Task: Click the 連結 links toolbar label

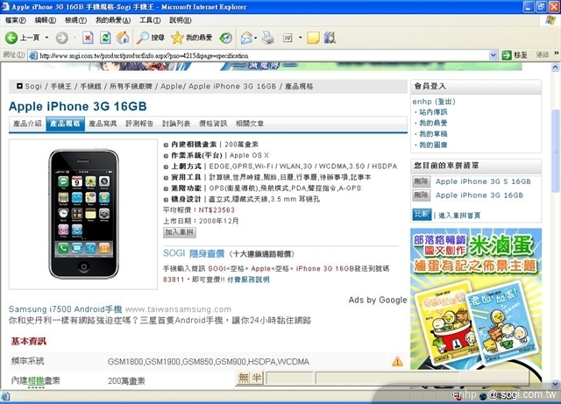Action: pos(543,55)
